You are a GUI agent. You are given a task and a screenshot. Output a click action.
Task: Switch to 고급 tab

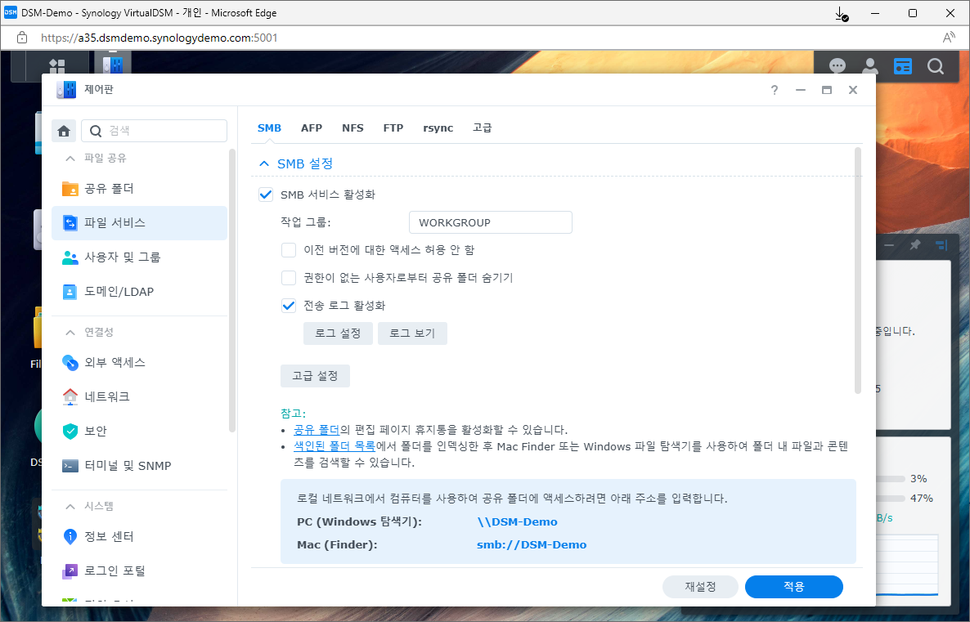[x=483, y=128]
